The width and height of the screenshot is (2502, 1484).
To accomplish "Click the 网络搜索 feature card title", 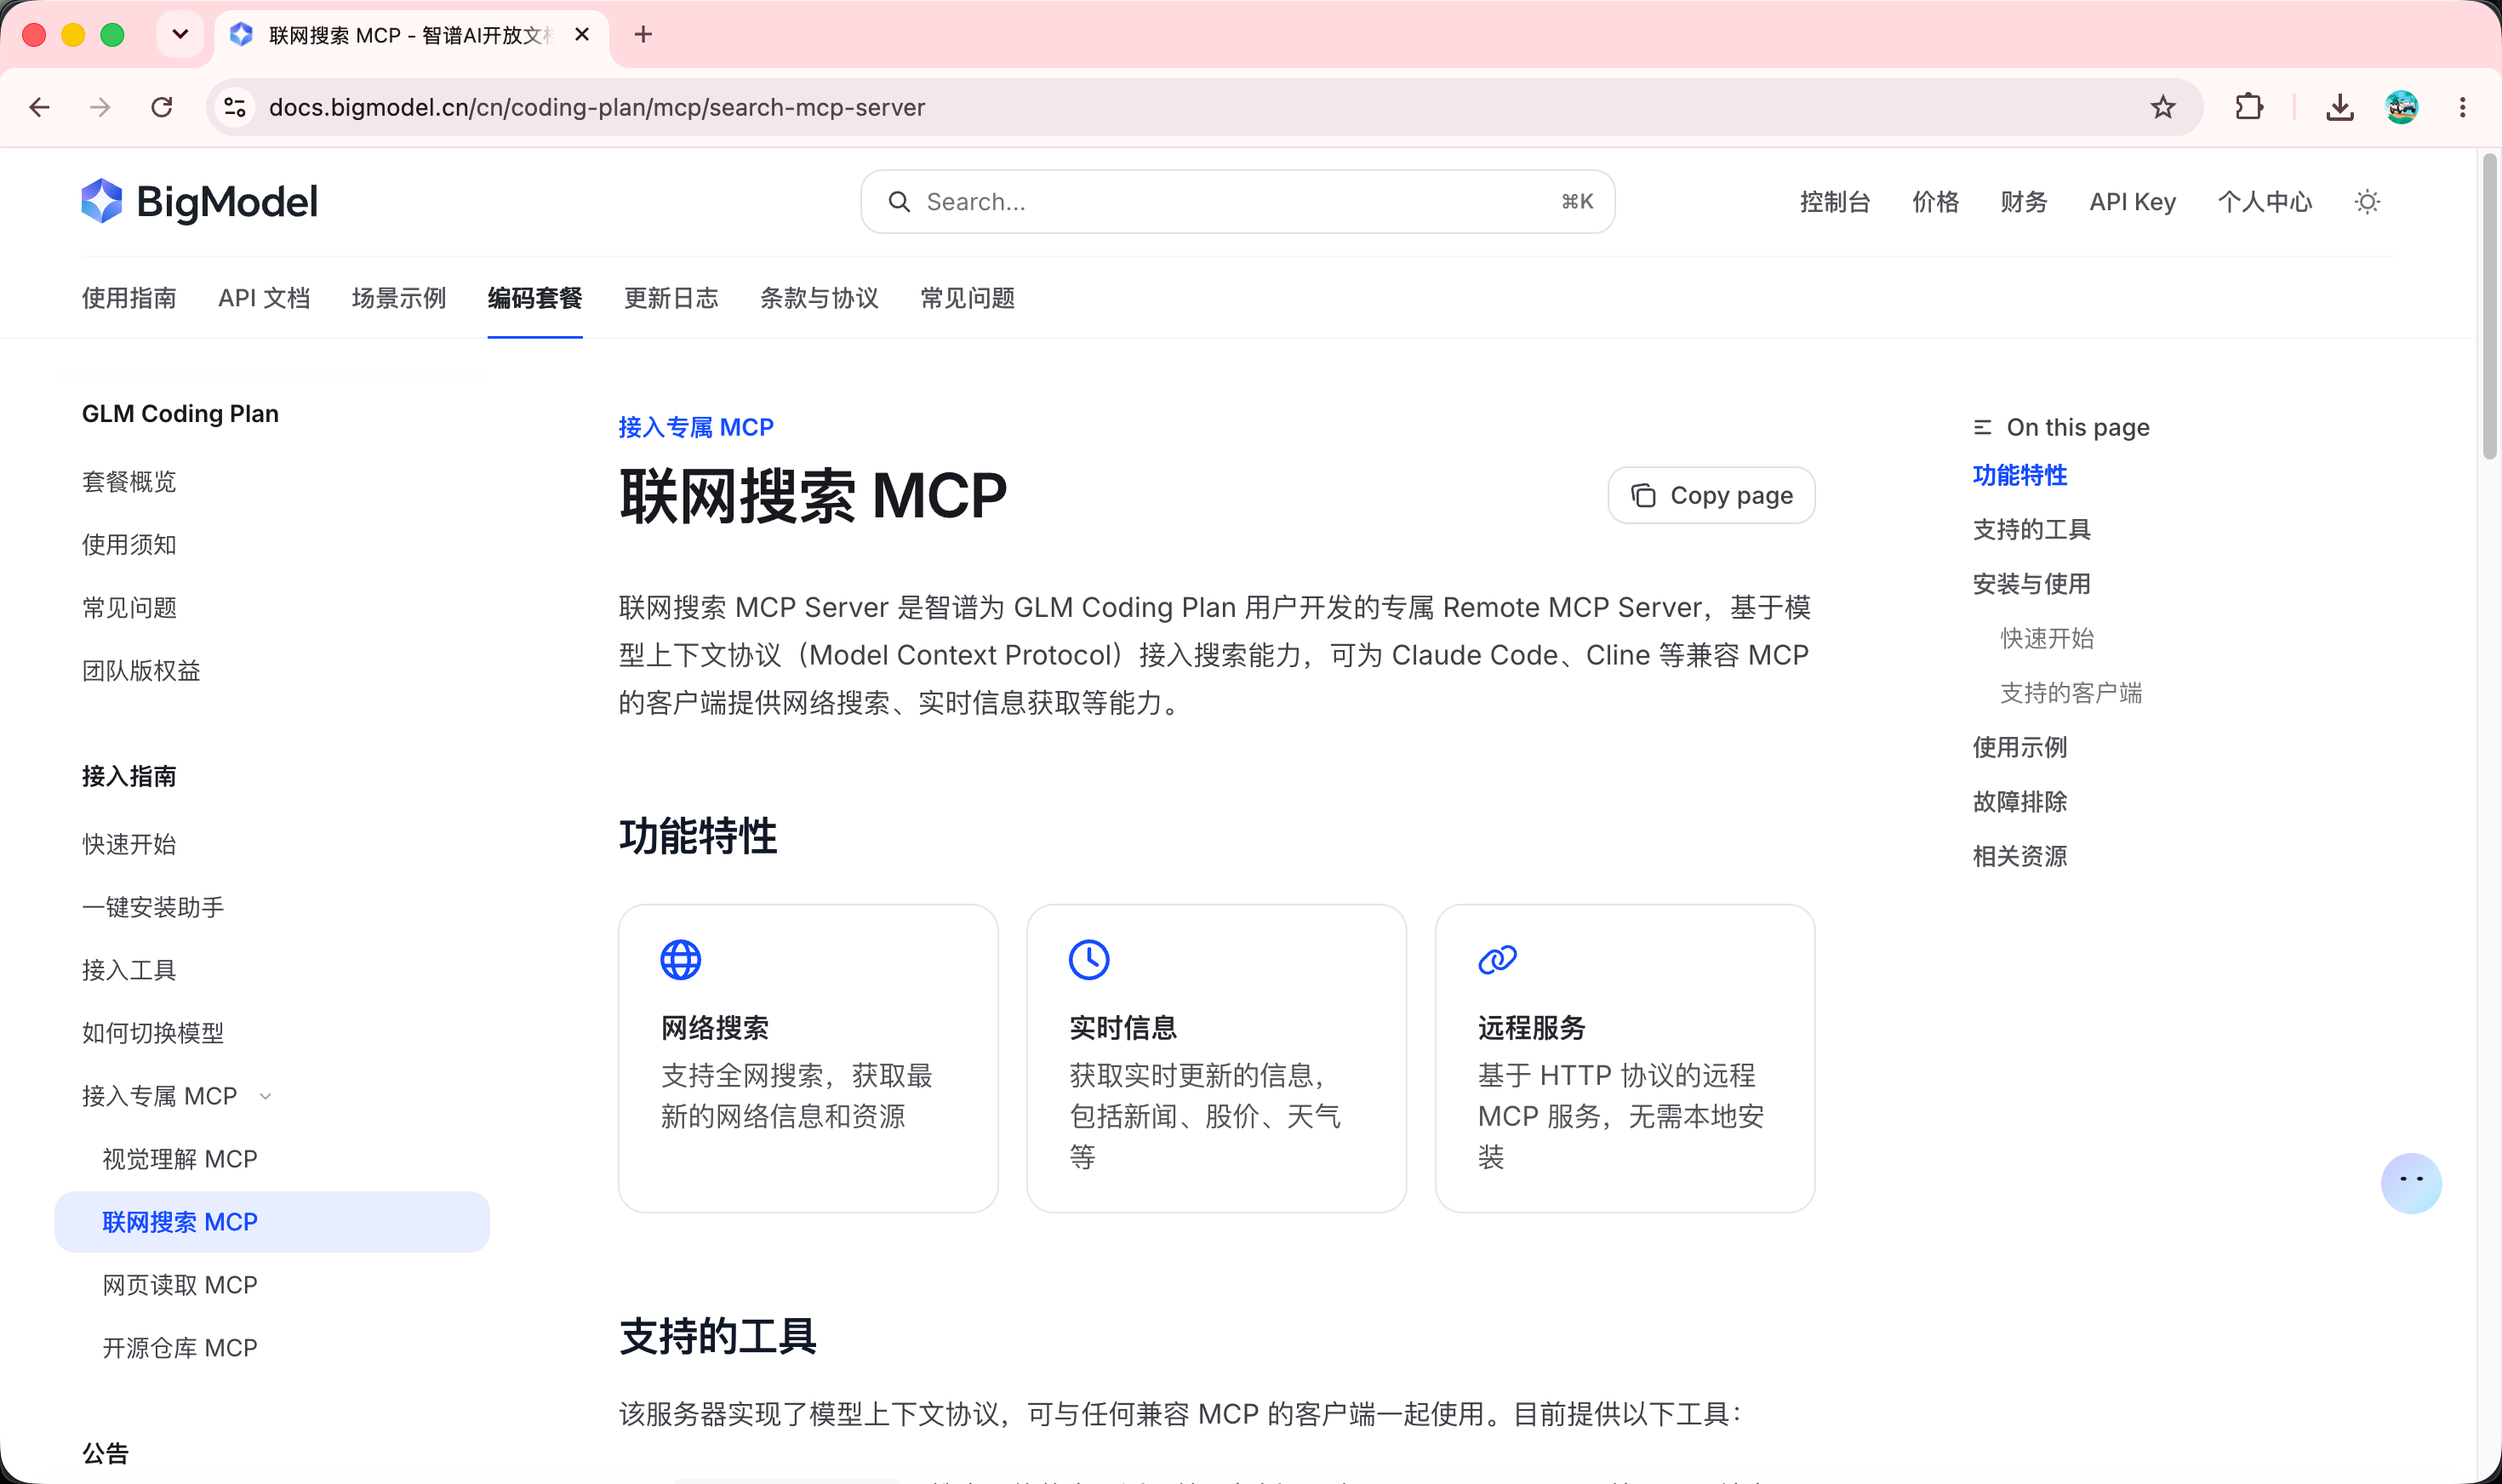I will point(715,1028).
